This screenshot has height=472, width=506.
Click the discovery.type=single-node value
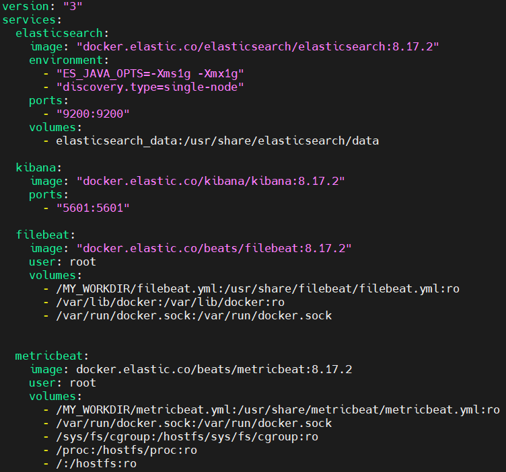(150, 87)
